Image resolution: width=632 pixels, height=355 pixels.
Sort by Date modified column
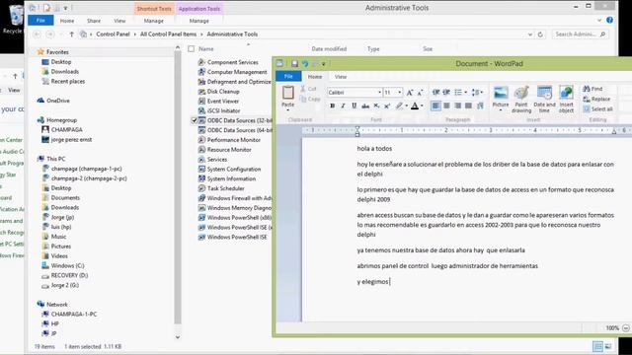[x=329, y=48]
